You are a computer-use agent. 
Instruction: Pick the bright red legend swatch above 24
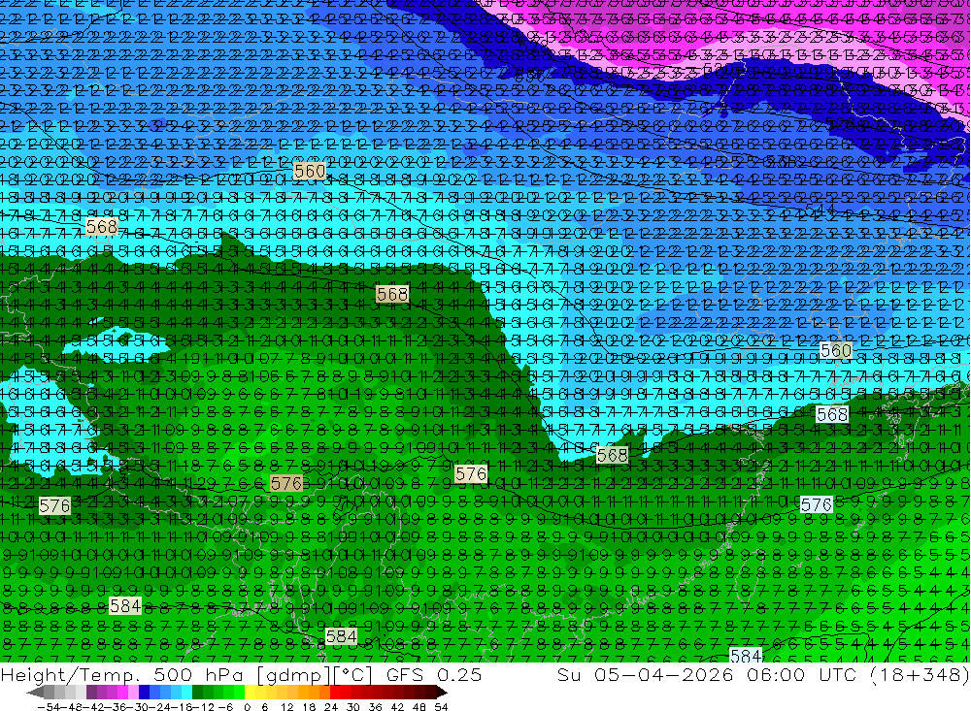coord(335,693)
